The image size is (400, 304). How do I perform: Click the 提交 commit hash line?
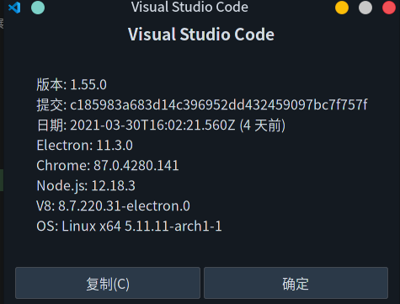click(202, 104)
